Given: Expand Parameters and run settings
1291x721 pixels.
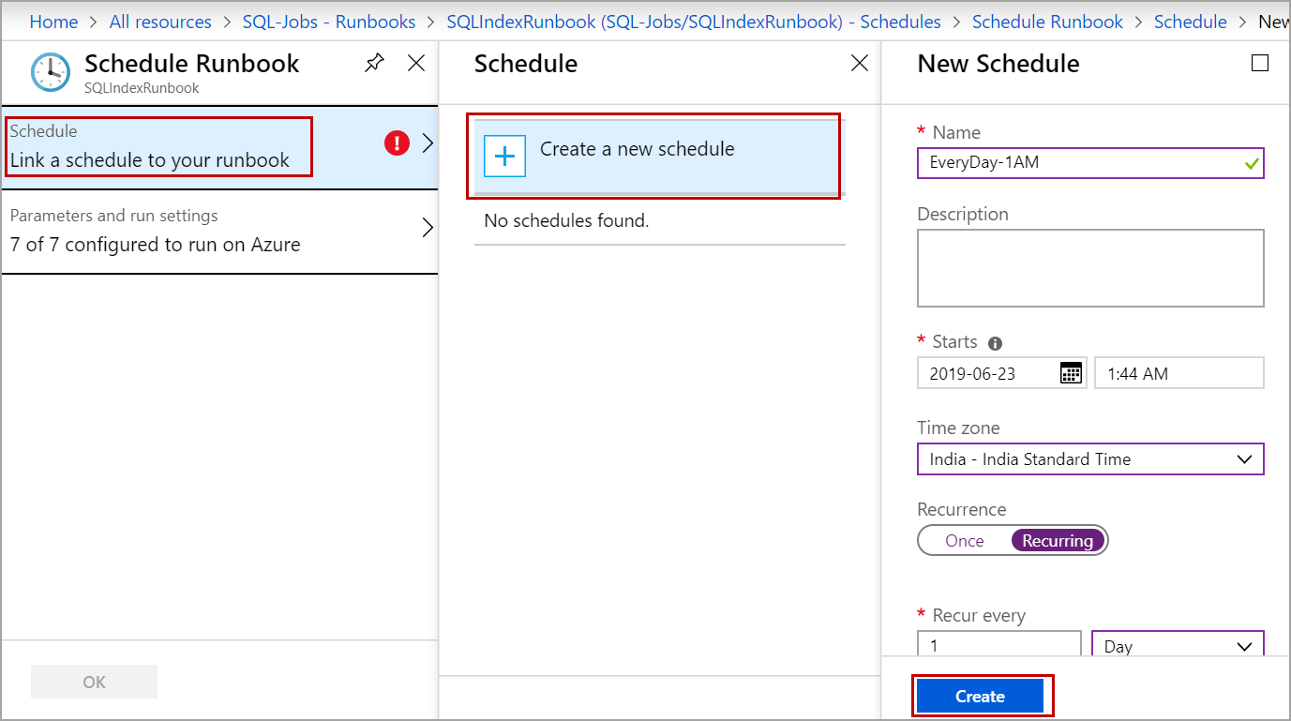Looking at the screenshot, I should pyautogui.click(x=219, y=232).
